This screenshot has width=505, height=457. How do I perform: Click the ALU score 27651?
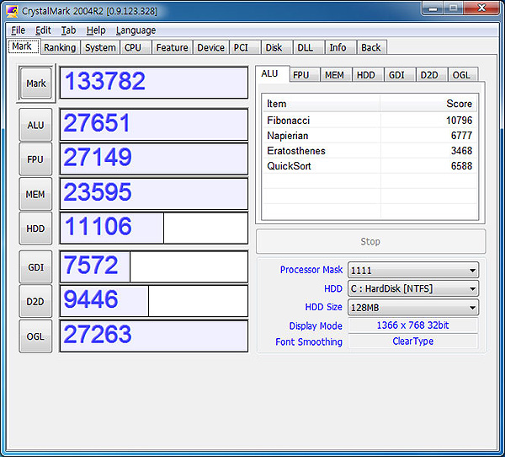point(154,125)
